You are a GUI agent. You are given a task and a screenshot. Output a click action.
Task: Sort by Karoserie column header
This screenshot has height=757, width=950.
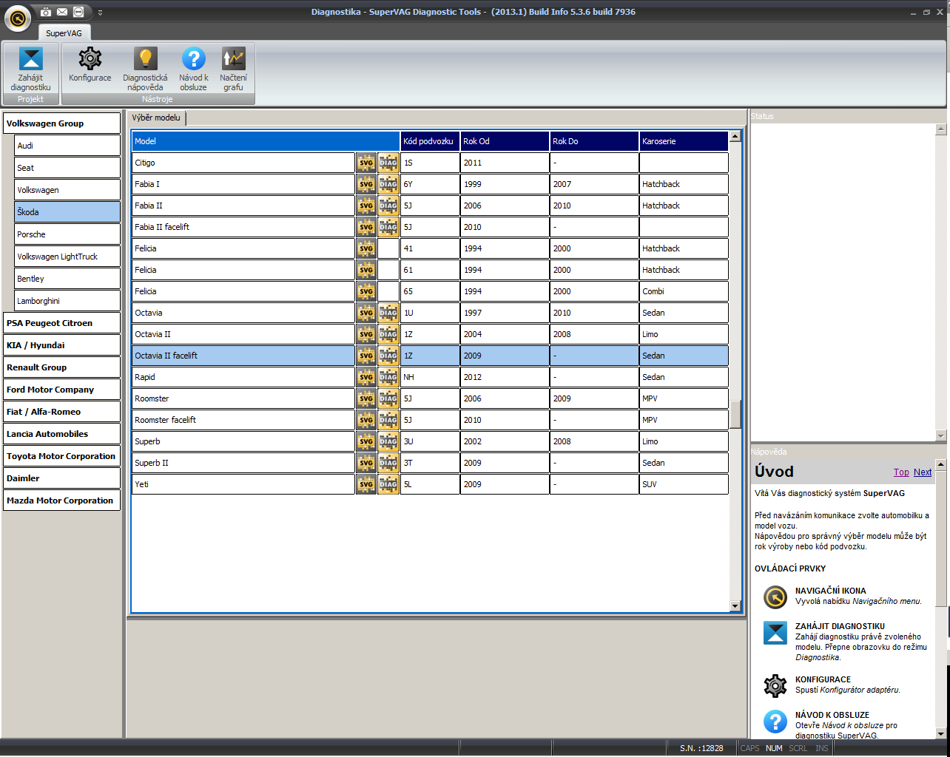tap(684, 141)
